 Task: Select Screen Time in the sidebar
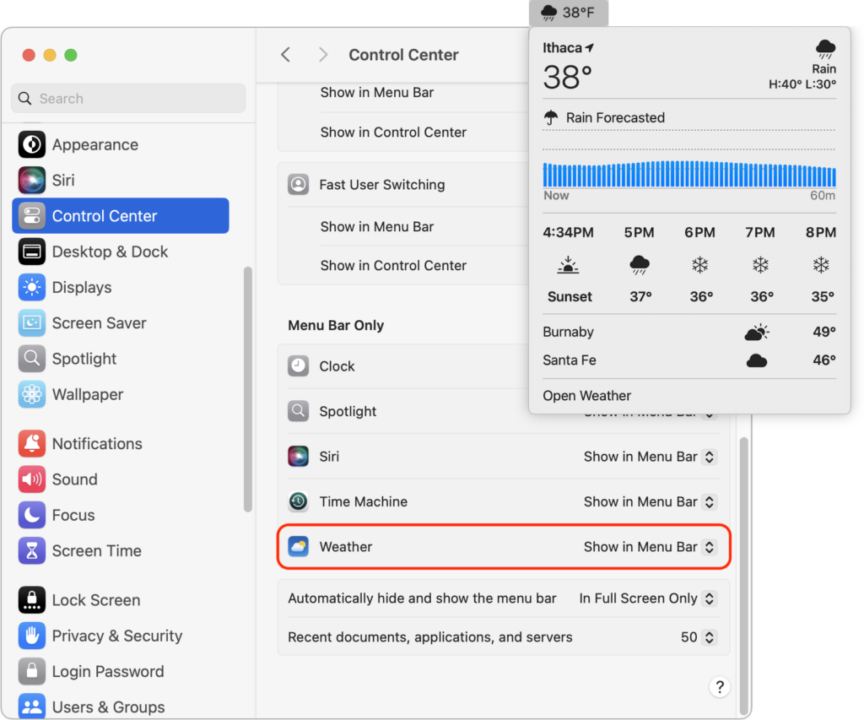click(96, 551)
